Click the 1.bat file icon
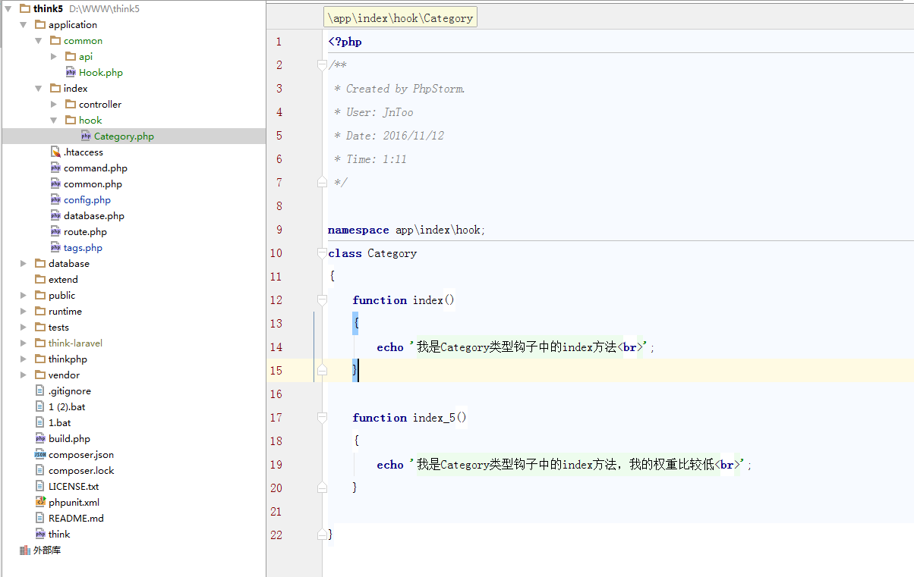 tap(40, 422)
